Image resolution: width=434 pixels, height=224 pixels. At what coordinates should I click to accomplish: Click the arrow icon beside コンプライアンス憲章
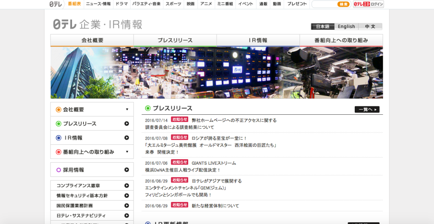[x=126, y=185]
